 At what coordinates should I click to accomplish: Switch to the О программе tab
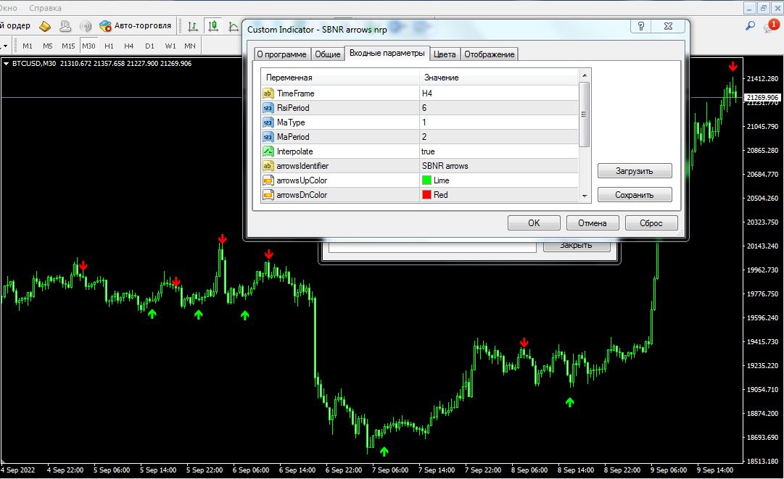point(281,54)
